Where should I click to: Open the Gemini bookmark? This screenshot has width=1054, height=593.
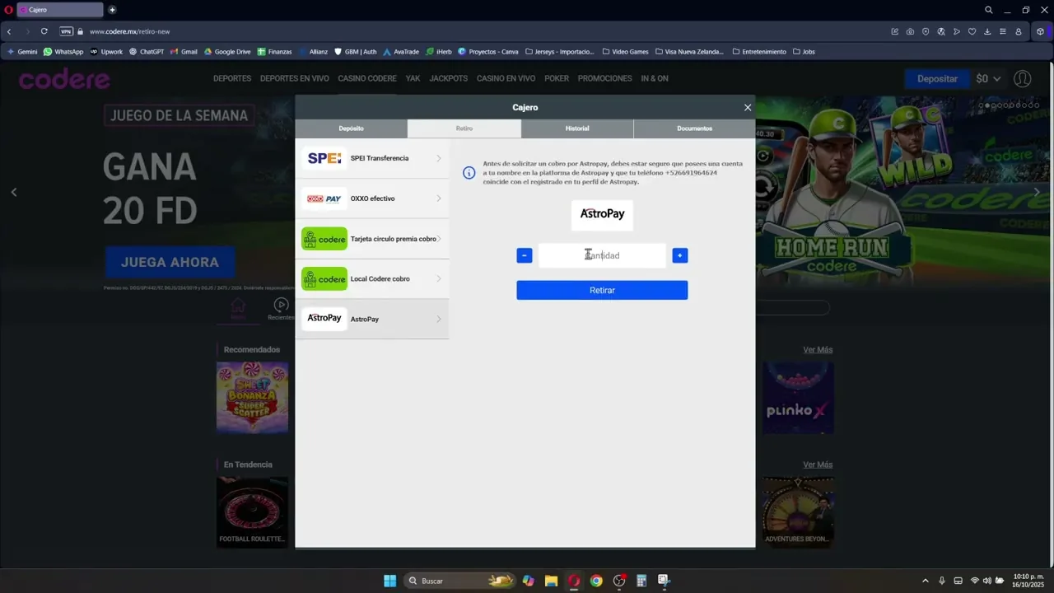tap(22, 51)
